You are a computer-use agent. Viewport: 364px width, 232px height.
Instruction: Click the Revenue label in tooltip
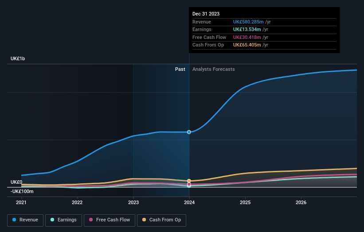201,22
